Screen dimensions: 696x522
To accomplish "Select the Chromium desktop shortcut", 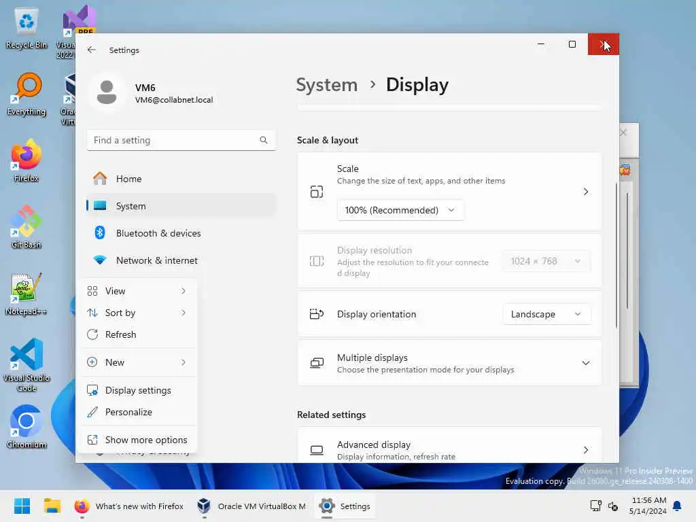I will [27, 427].
